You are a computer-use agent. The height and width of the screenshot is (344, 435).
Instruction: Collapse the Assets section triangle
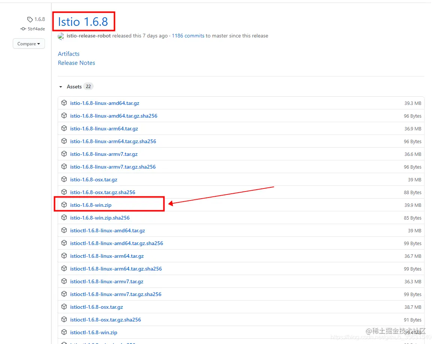61,87
